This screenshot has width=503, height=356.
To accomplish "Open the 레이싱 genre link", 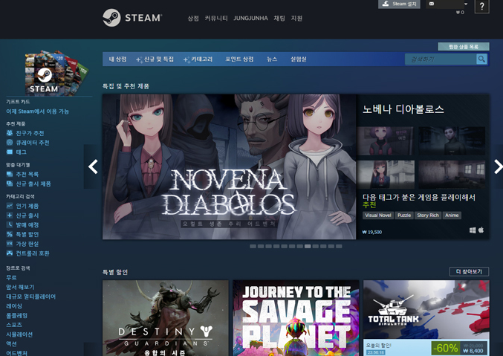I will pyautogui.click(x=14, y=306).
